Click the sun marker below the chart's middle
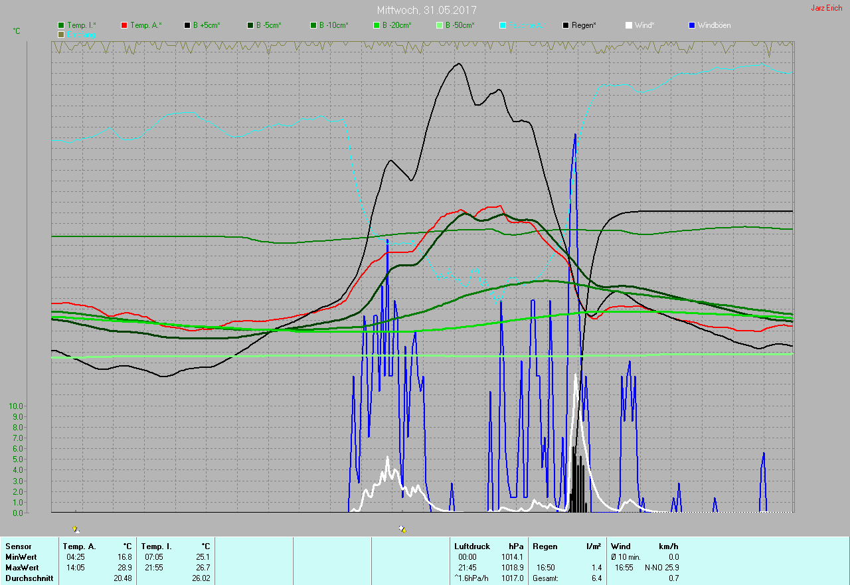This screenshot has width=850, height=585. pos(402,529)
